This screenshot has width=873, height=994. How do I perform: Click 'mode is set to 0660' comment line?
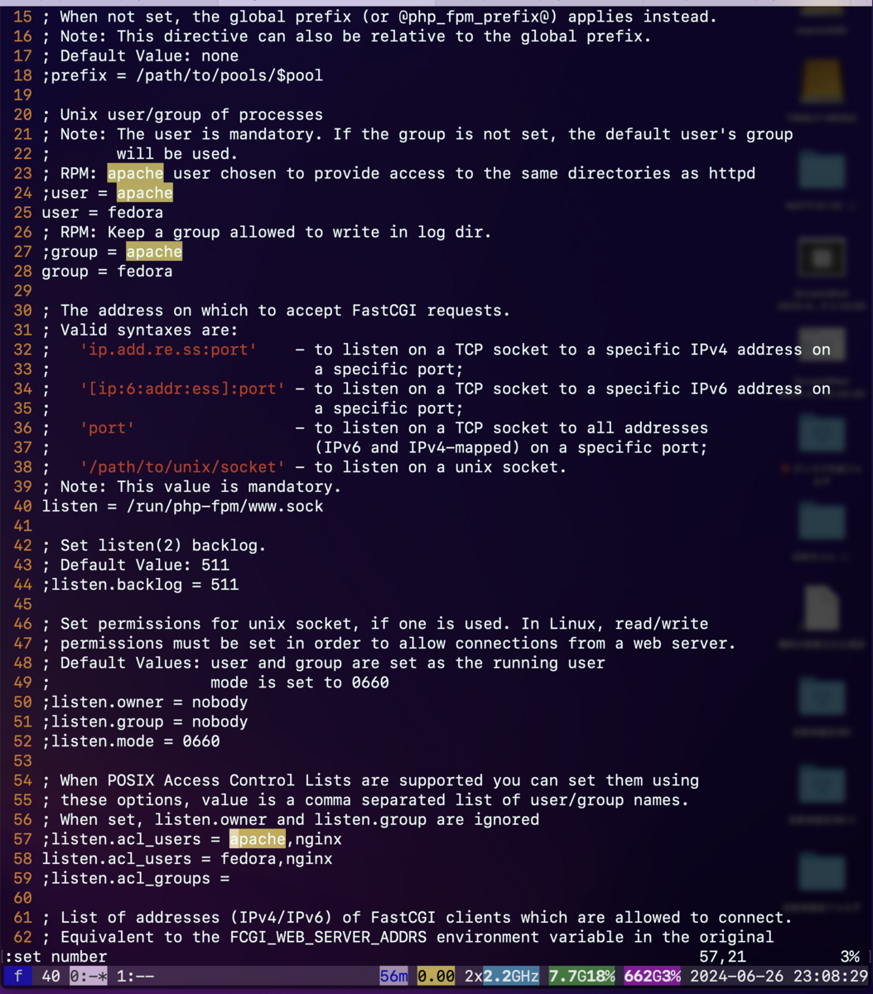(x=300, y=683)
